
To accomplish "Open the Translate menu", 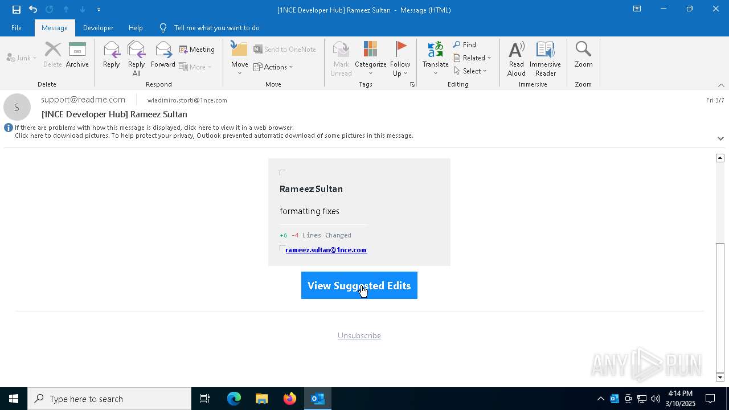I will (436, 59).
